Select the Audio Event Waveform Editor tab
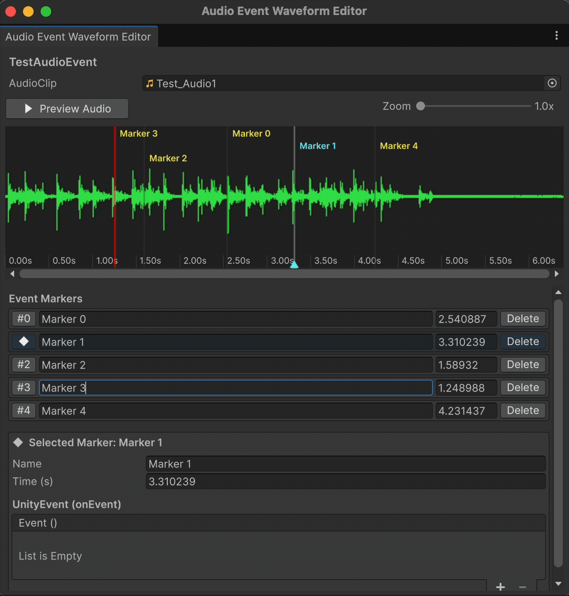 pos(79,37)
